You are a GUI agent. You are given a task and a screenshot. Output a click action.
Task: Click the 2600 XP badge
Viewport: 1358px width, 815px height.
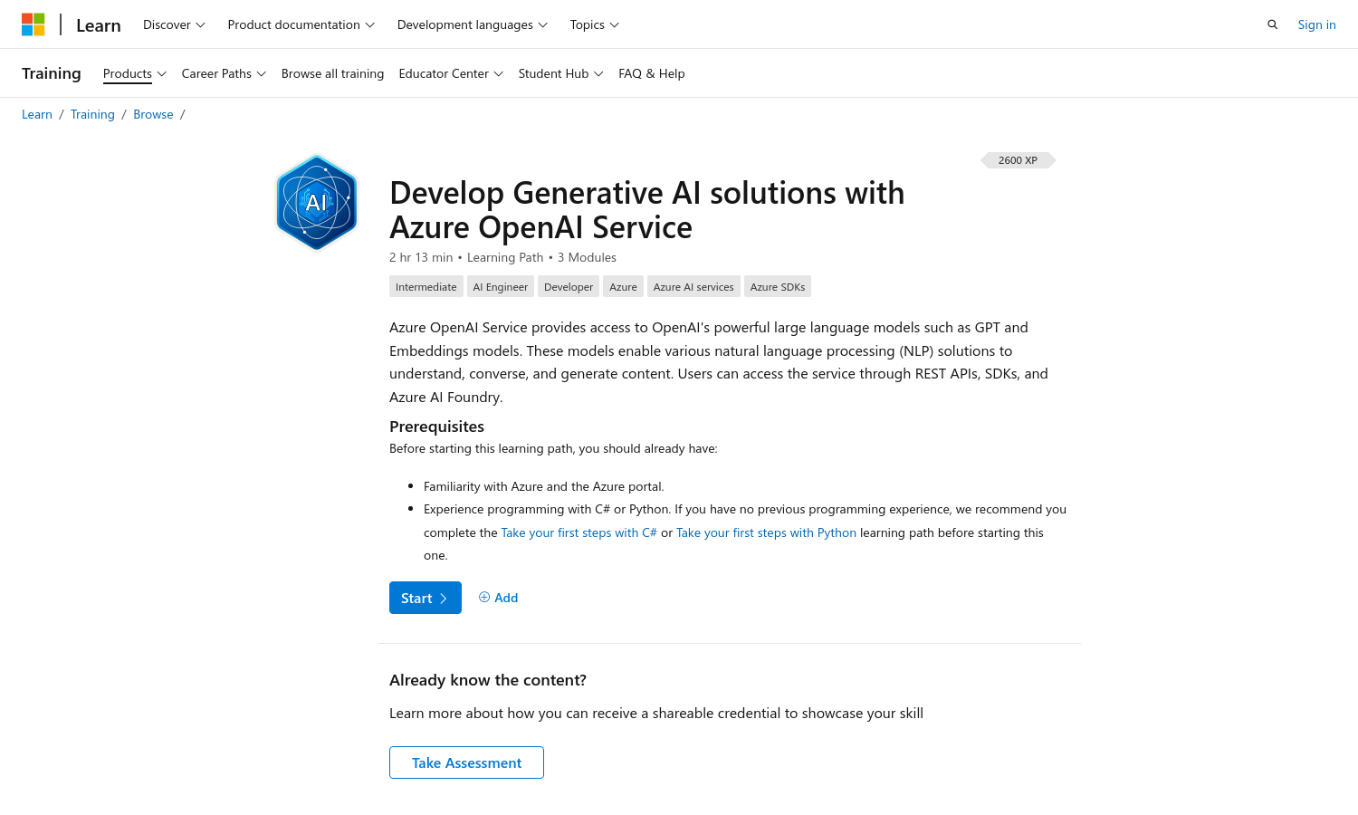click(1018, 160)
